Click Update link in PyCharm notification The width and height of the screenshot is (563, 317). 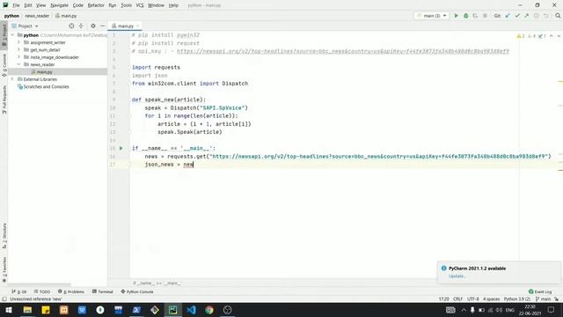pyautogui.click(x=457, y=276)
